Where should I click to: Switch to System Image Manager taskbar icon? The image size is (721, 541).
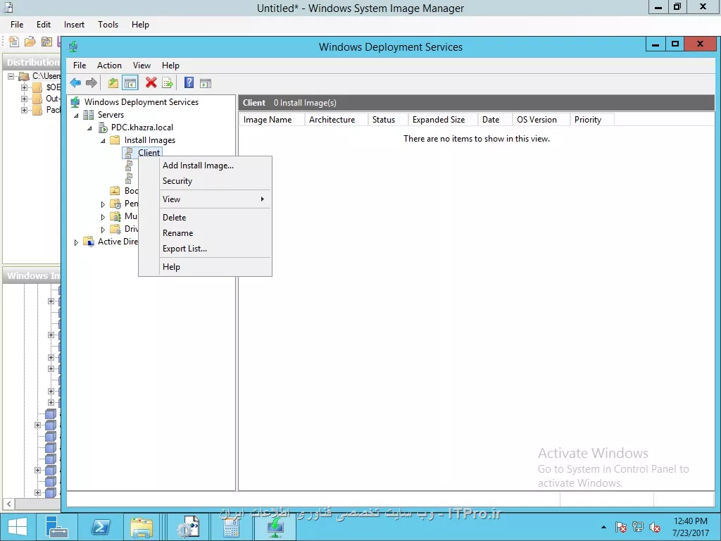tap(189, 527)
